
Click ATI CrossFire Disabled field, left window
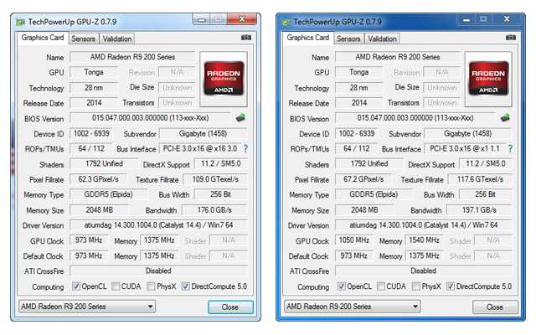[x=158, y=271]
